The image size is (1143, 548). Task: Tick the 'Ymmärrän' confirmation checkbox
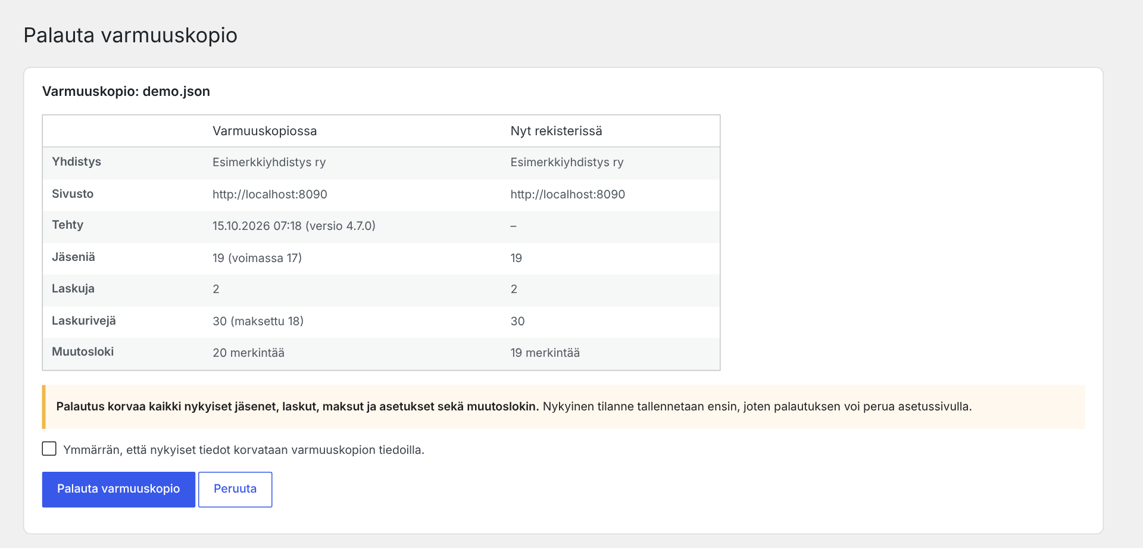pyautogui.click(x=49, y=449)
